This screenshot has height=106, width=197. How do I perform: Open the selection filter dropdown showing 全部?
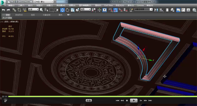pyautogui.click(x=33, y=9)
